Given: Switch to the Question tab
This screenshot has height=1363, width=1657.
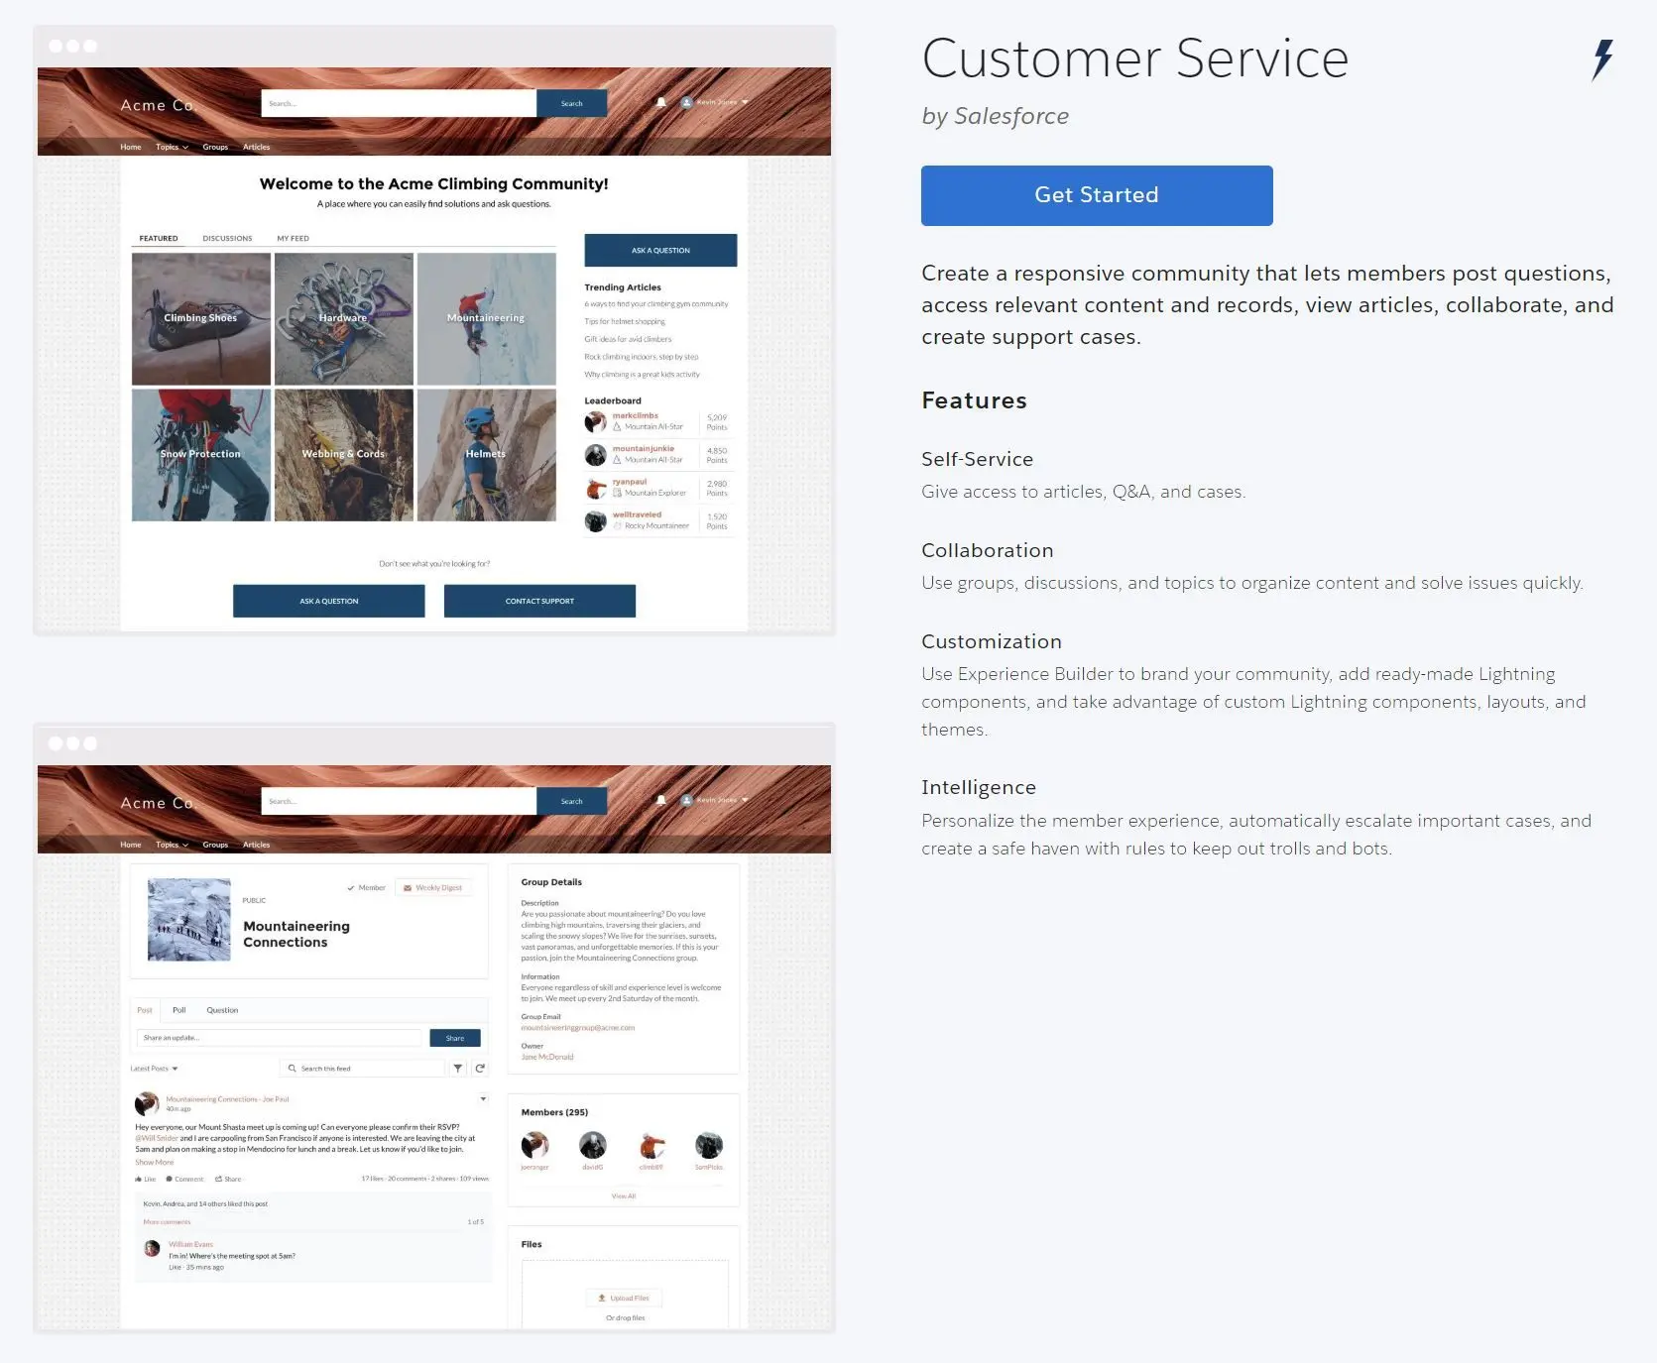Looking at the screenshot, I should [x=222, y=1010].
